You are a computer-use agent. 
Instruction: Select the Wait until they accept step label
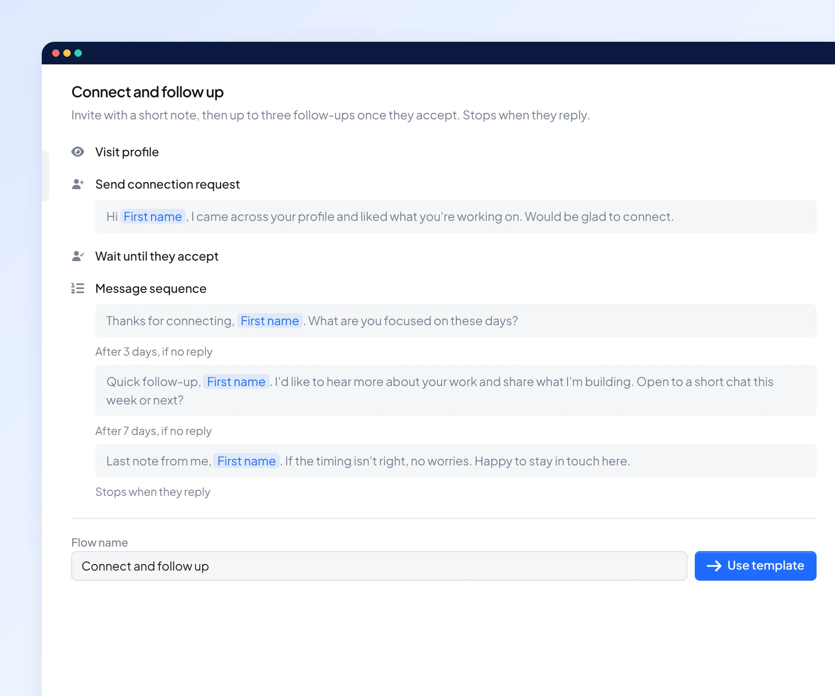tap(157, 256)
